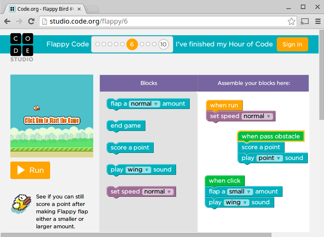Open speed dropdown under when run block
Image resolution: width=324 pixels, height=237 pixels.
click(257, 116)
